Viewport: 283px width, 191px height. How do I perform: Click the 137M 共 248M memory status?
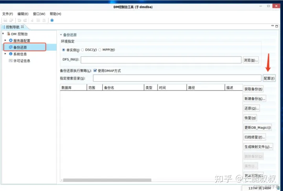pos(260,188)
